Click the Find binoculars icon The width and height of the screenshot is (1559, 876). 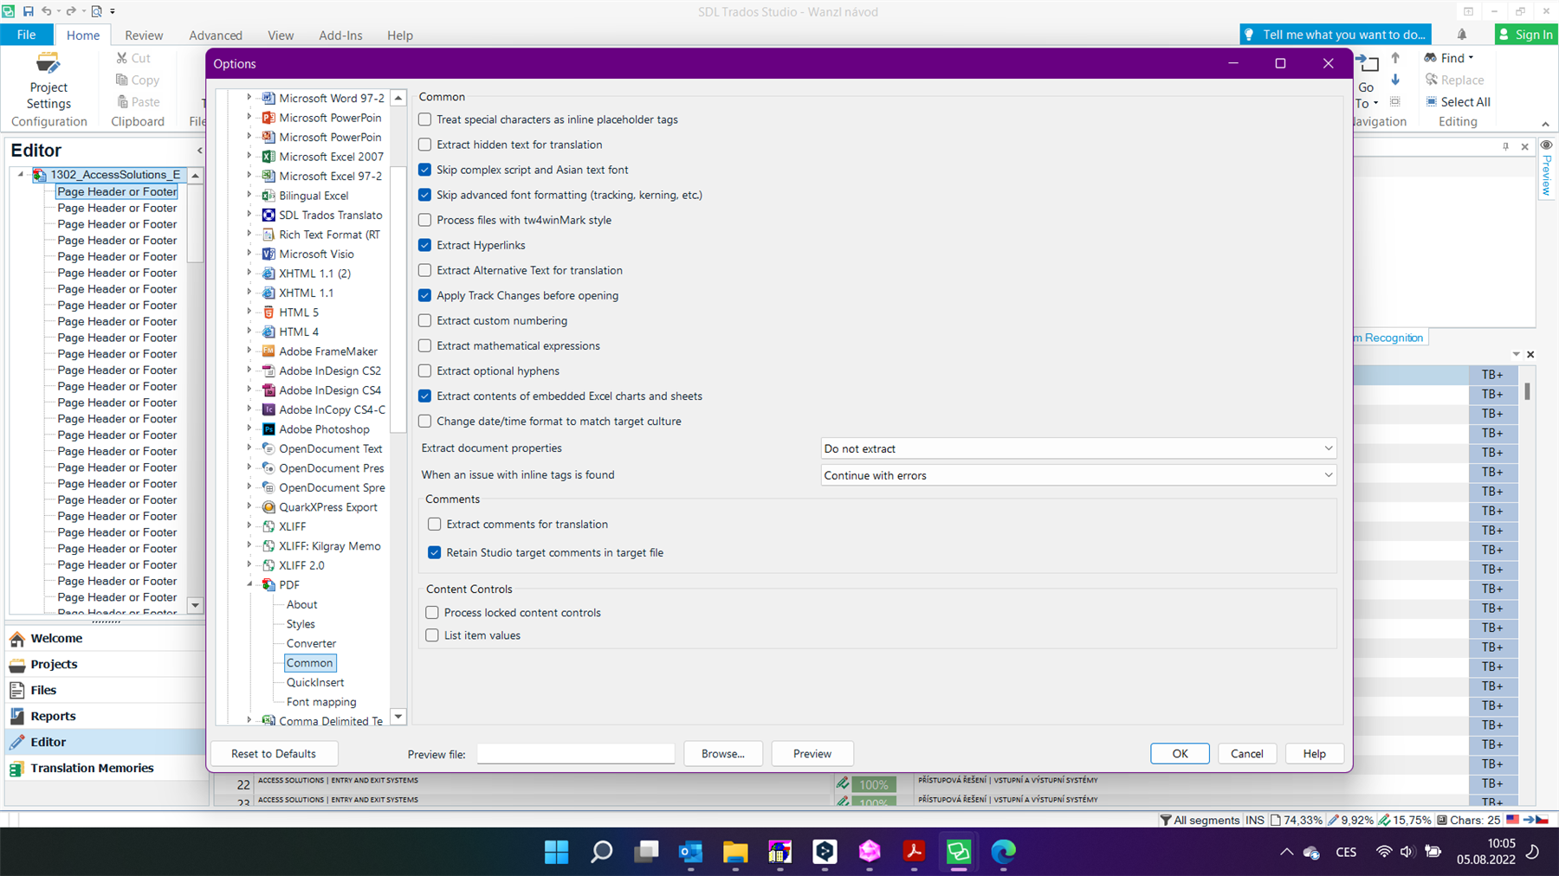1431,58
